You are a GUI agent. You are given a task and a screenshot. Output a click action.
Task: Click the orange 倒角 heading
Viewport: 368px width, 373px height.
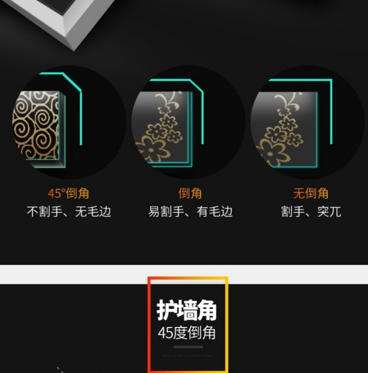click(x=190, y=193)
